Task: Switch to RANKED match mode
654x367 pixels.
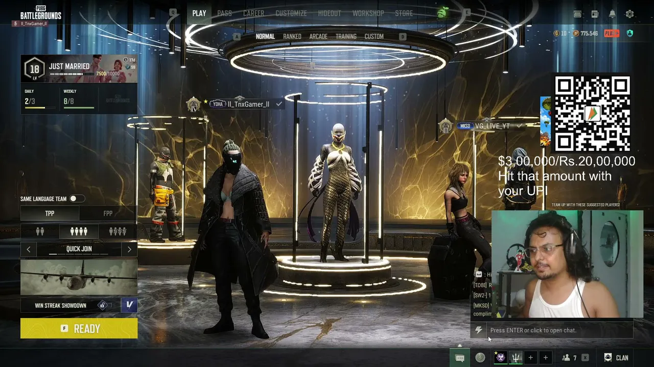Action: 292,37
